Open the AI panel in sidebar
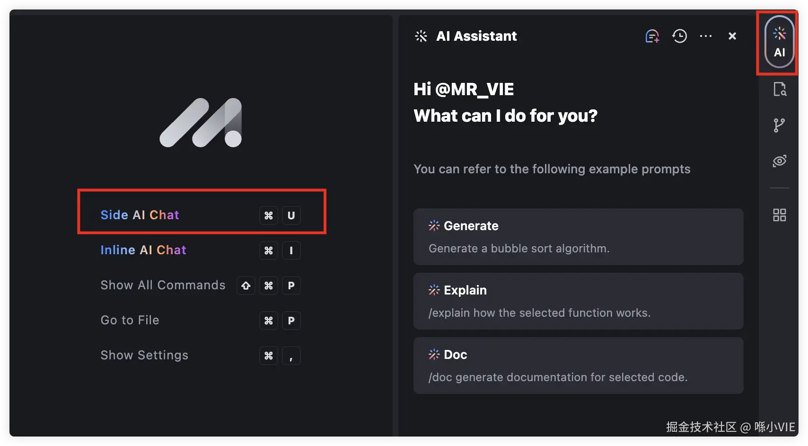 tap(779, 43)
